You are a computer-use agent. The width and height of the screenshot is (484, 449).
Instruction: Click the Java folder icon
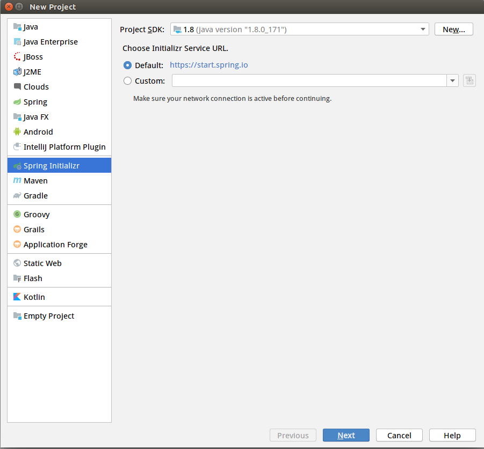pos(17,26)
